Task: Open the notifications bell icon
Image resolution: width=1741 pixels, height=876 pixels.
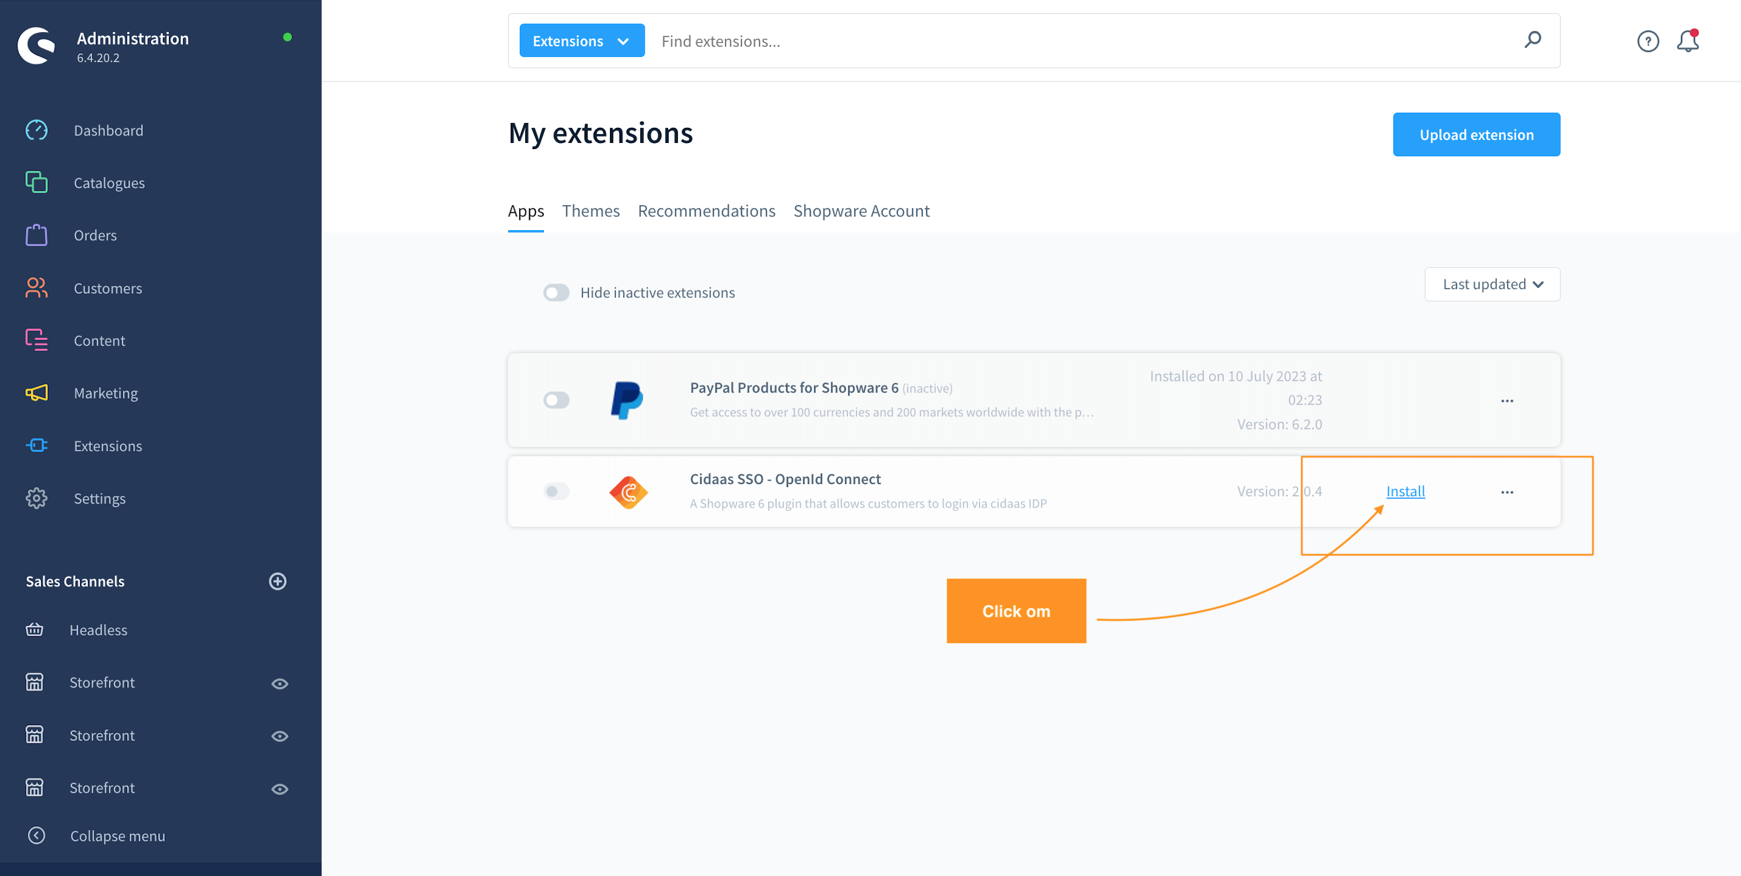Action: pyautogui.click(x=1687, y=41)
